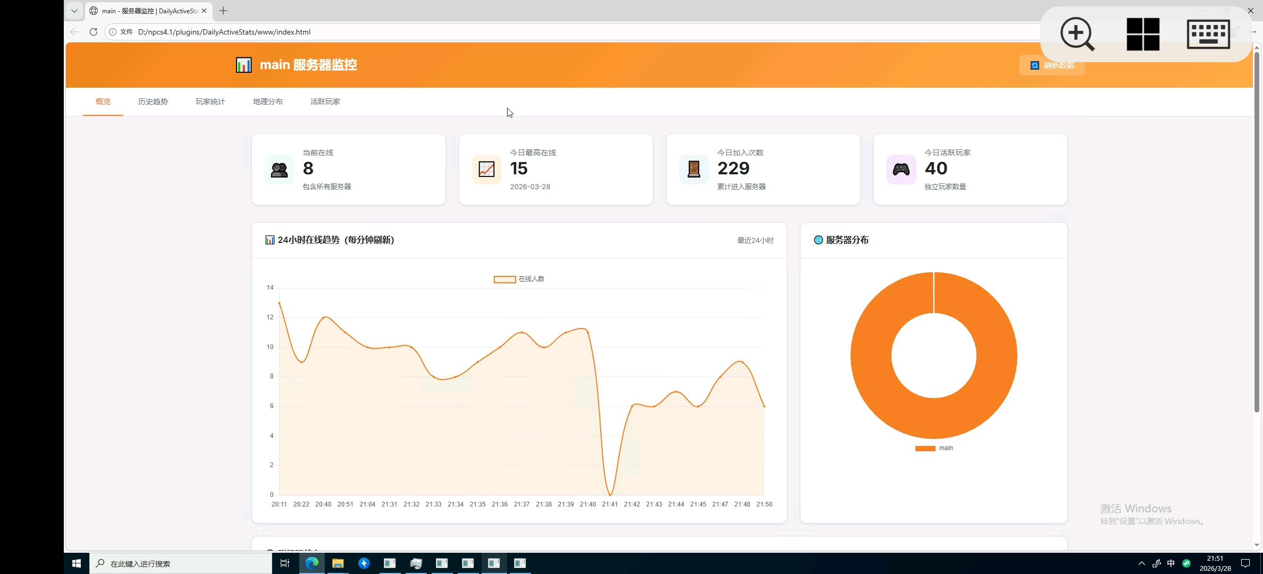This screenshot has height=574, width=1263.
Task: Toggle the main legend swatch under donut chart
Action: 925,449
